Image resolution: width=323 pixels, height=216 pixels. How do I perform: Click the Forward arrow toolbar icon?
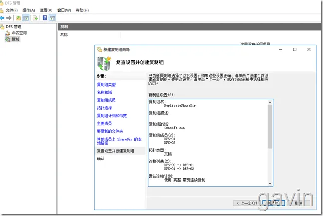(x=9, y=18)
